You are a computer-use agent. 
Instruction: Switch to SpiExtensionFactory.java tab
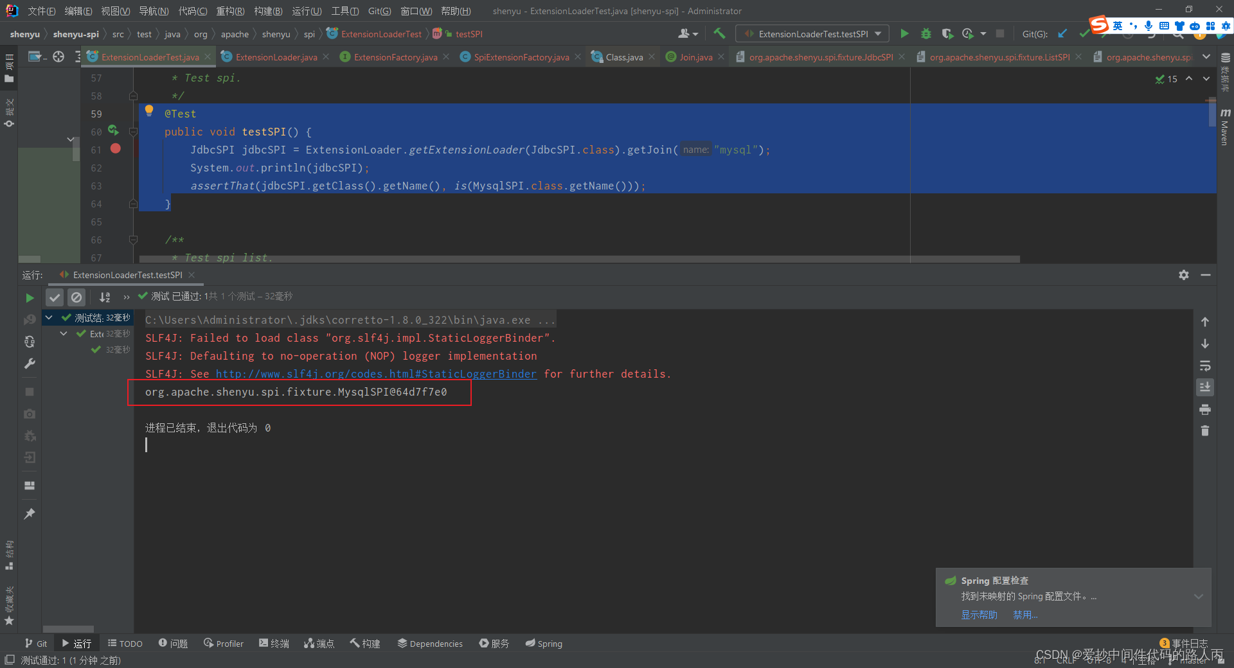pos(521,57)
